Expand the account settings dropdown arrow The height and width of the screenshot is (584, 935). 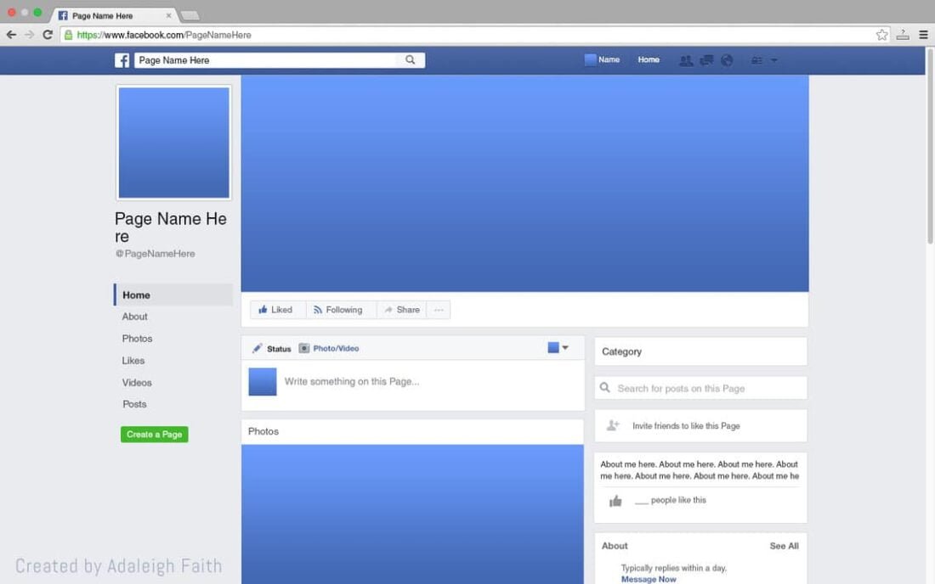coord(772,59)
